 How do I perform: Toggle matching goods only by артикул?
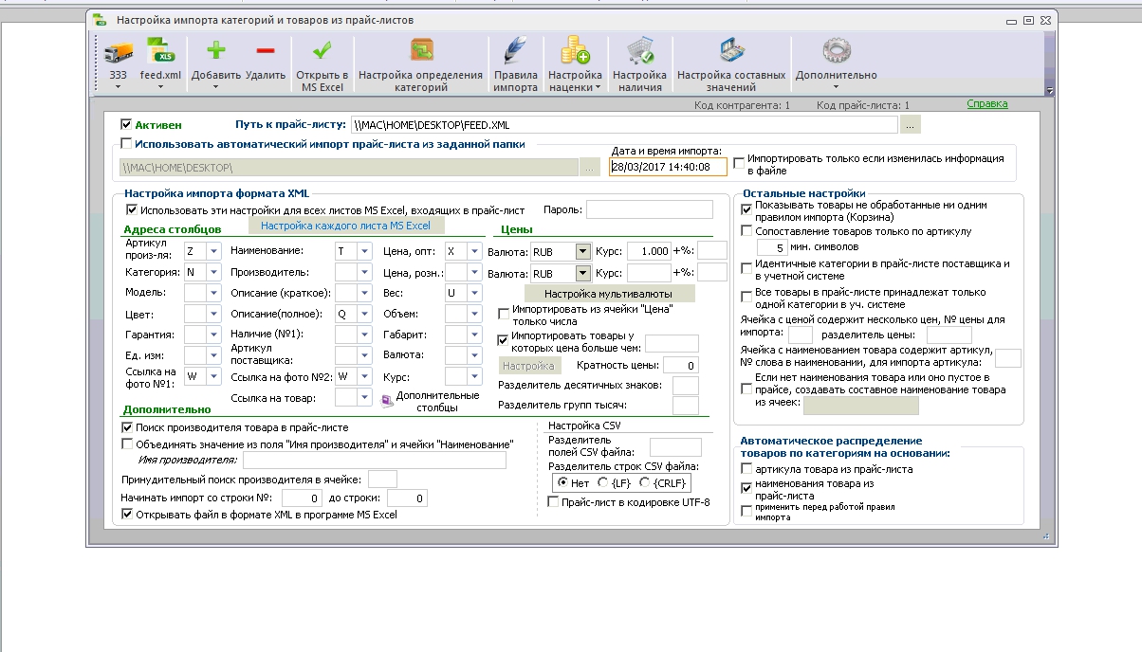pyautogui.click(x=747, y=231)
